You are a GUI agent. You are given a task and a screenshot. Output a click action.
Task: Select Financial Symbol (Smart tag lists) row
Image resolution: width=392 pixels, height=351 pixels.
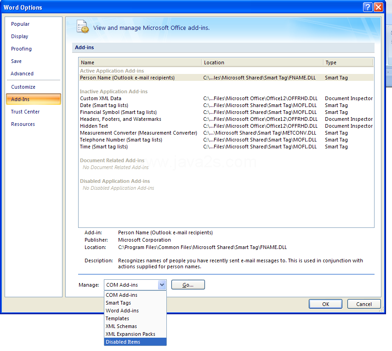(226, 112)
